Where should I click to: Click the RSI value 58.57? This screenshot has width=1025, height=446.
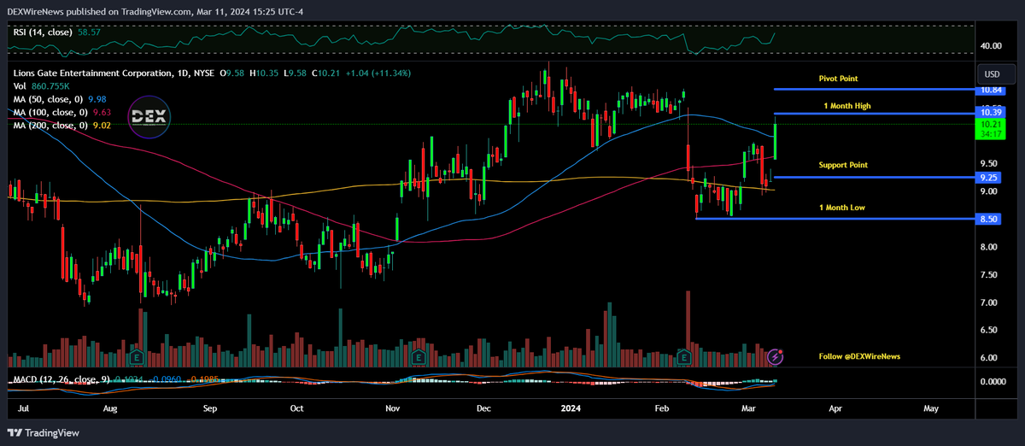tap(90, 31)
